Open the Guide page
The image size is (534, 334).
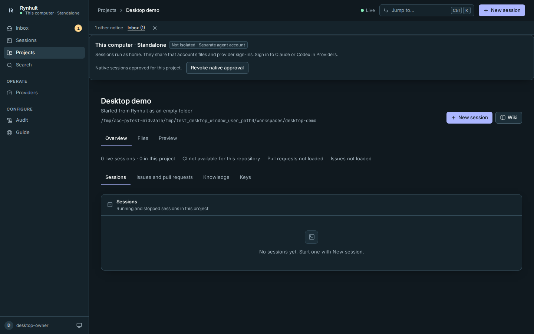click(x=44, y=132)
